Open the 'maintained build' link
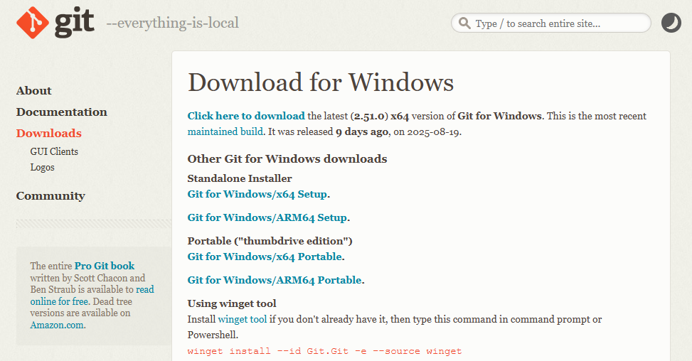692x361 pixels. (x=225, y=131)
